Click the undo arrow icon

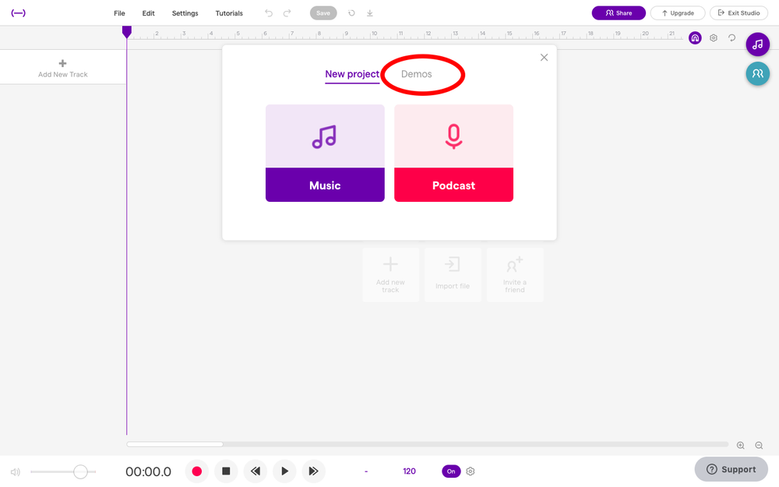[269, 12]
